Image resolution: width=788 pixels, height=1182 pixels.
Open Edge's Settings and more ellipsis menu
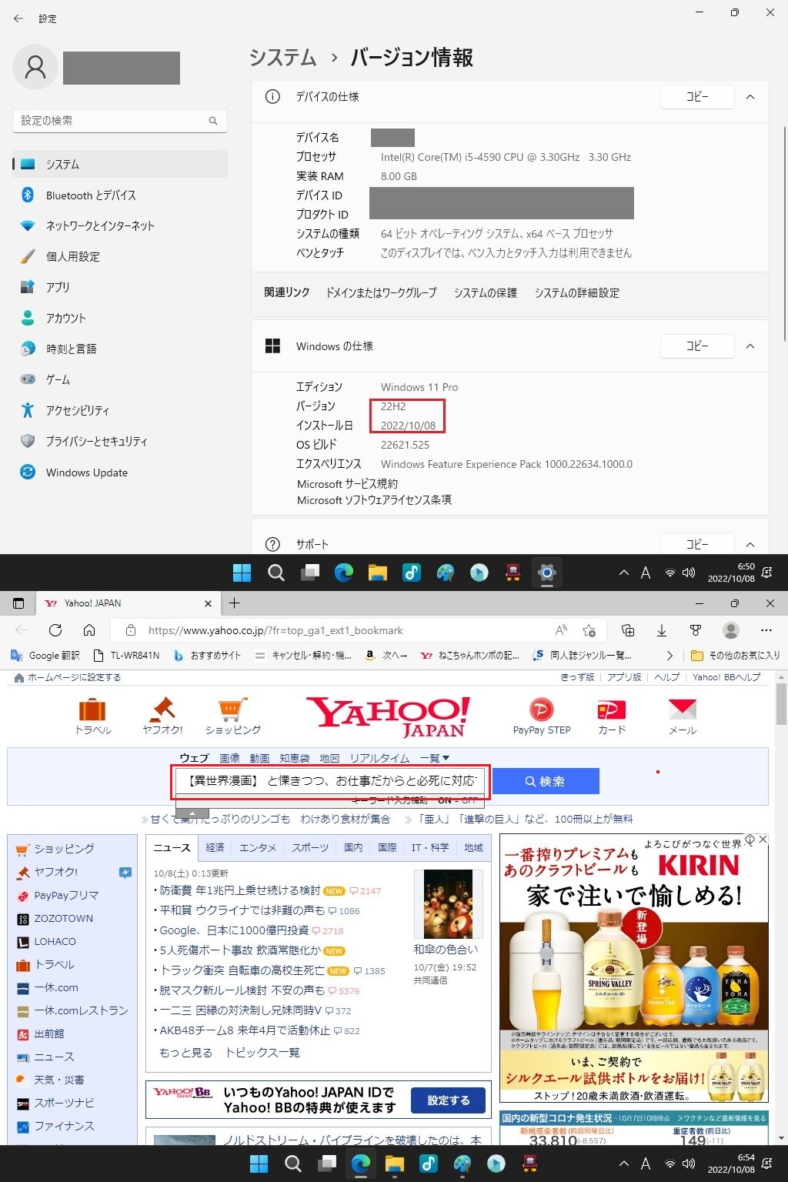pyautogui.click(x=766, y=630)
